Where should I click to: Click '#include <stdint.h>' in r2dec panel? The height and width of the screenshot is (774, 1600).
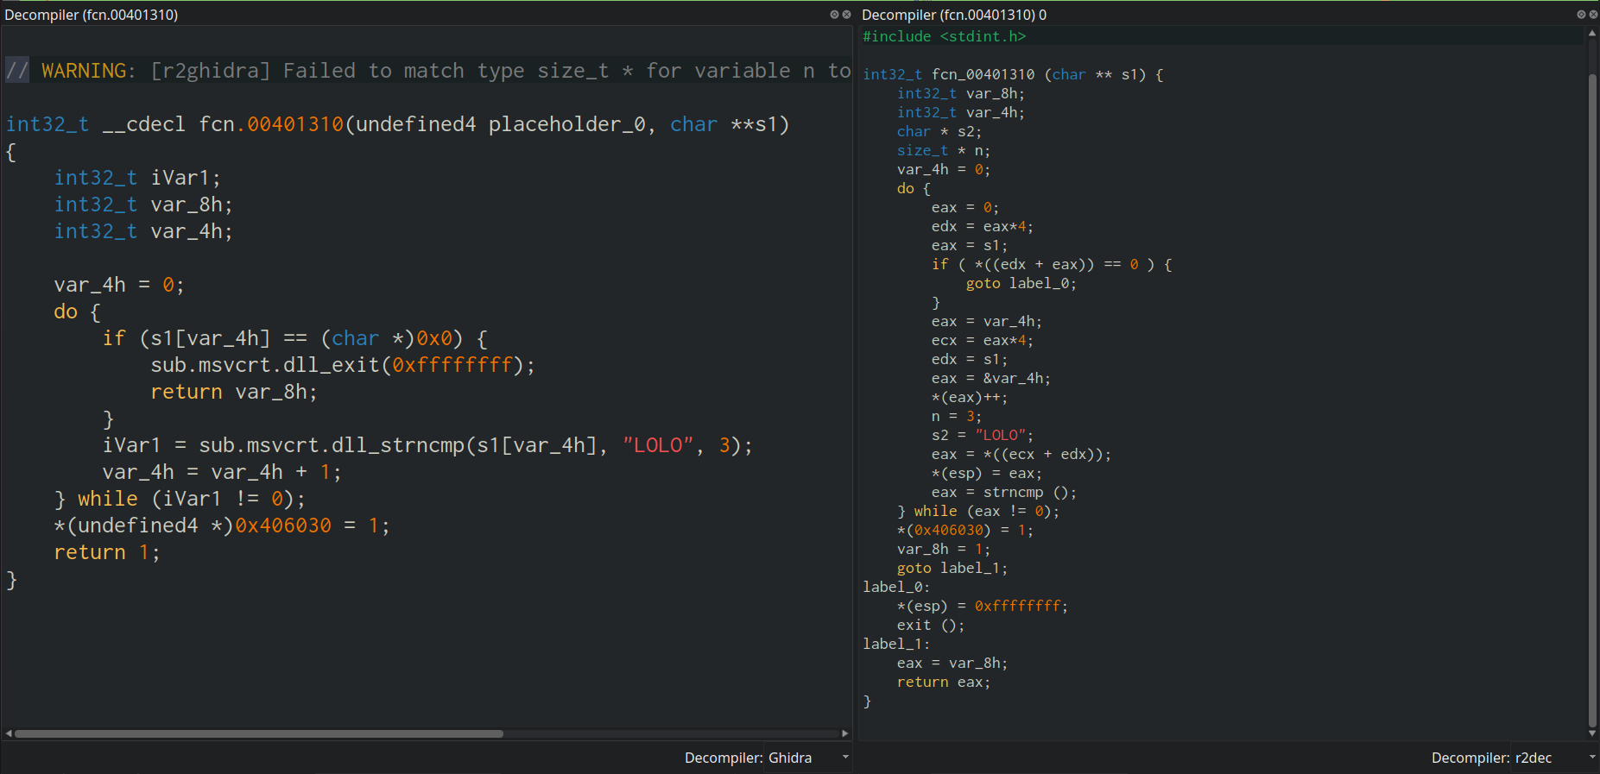945,36
